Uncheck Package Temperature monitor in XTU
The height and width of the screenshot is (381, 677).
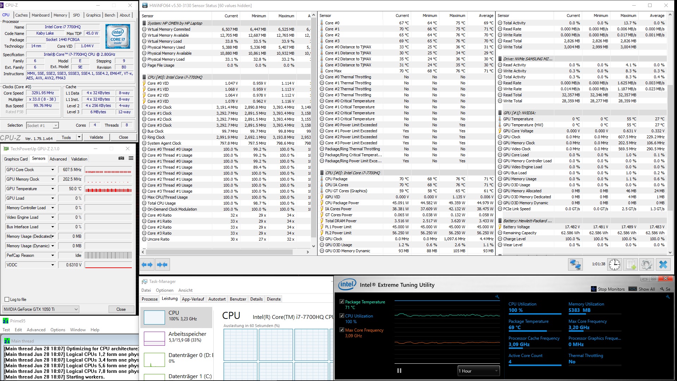pos(342,302)
